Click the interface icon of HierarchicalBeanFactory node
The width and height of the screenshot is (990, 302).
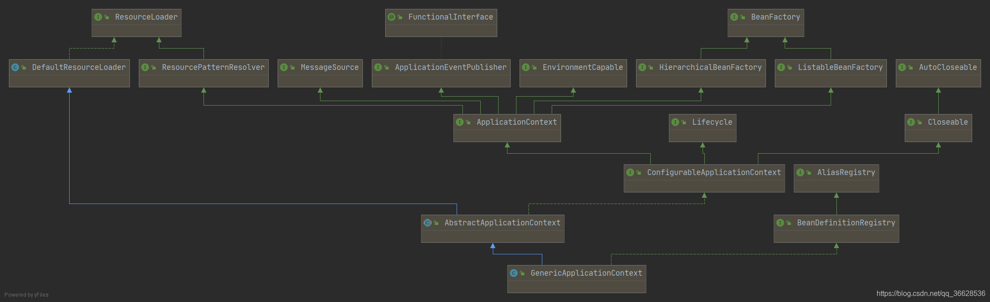point(642,67)
